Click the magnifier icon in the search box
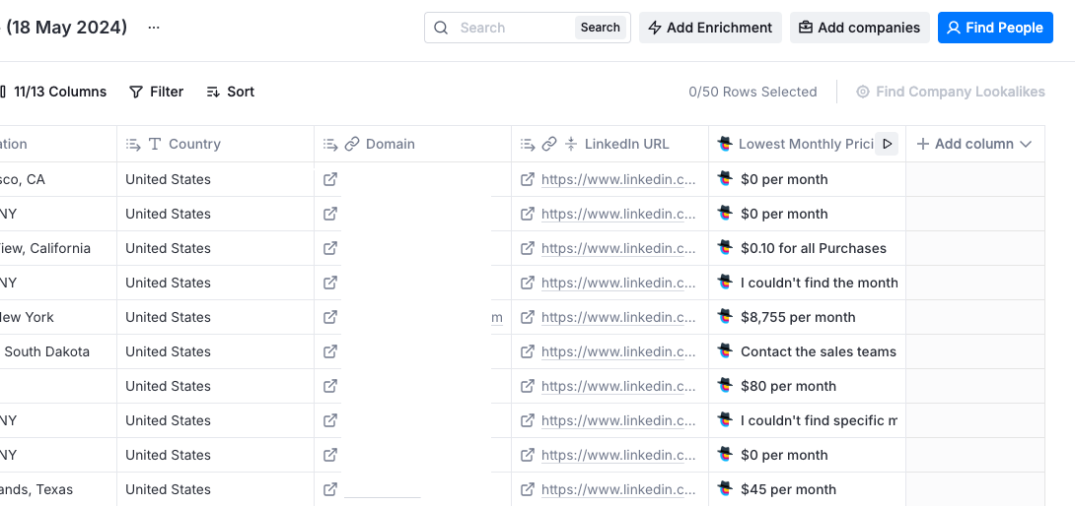The height and width of the screenshot is (506, 1075). (x=441, y=28)
